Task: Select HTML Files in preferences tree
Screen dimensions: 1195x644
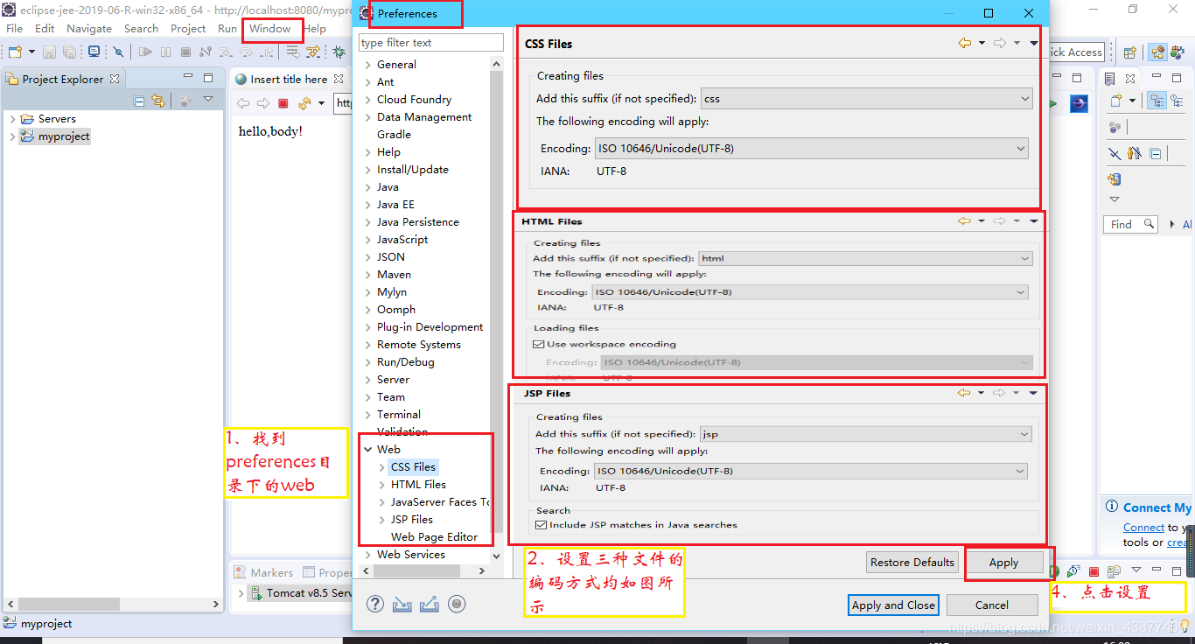Action: pos(418,485)
